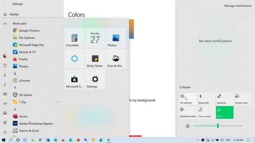
Task: Toggle the Wi-Fi quick action
Action: click(x=225, y=112)
